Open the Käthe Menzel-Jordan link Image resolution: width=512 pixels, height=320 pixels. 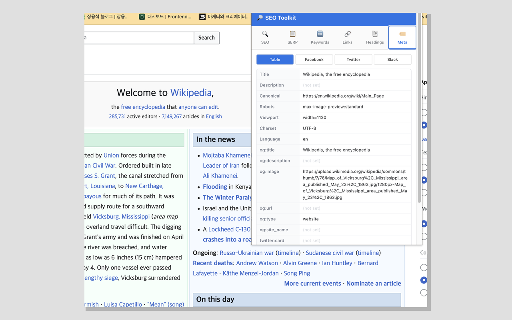coord(251,273)
